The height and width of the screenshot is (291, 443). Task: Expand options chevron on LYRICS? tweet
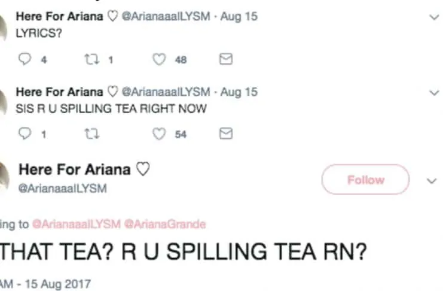[x=433, y=17]
